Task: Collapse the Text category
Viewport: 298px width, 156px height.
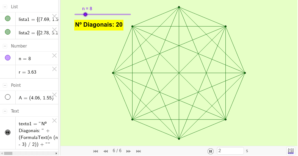Action: click(5, 111)
